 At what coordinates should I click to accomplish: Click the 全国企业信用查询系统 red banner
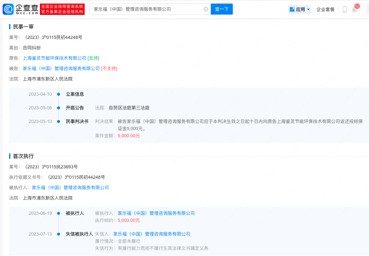pyautogui.click(x=62, y=9)
